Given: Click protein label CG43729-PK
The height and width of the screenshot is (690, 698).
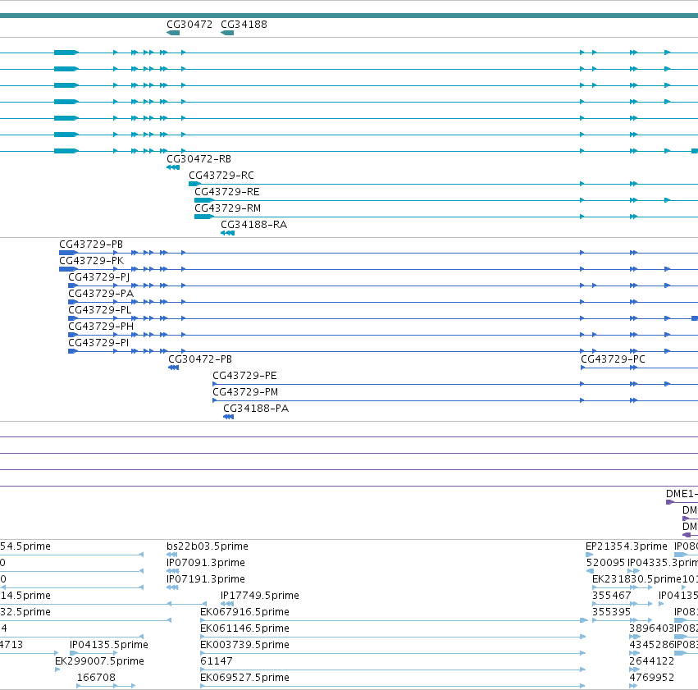Looking at the screenshot, I should click(91, 261).
